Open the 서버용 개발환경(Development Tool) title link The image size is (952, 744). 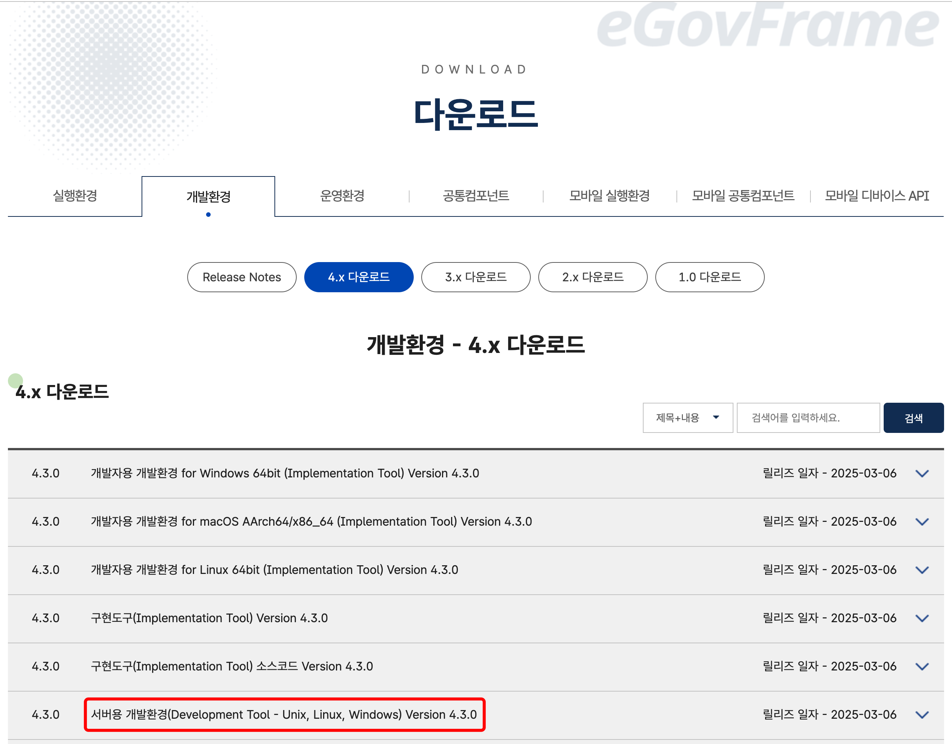point(284,715)
